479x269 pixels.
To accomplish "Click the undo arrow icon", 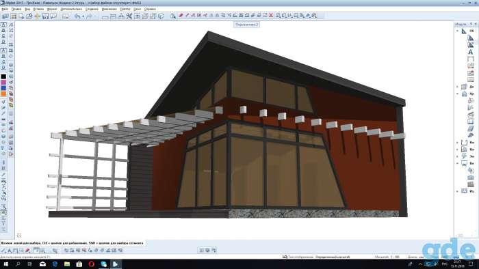I will [x=77, y=16].
